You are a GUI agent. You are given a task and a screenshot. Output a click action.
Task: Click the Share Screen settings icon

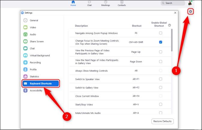pos(26,41)
